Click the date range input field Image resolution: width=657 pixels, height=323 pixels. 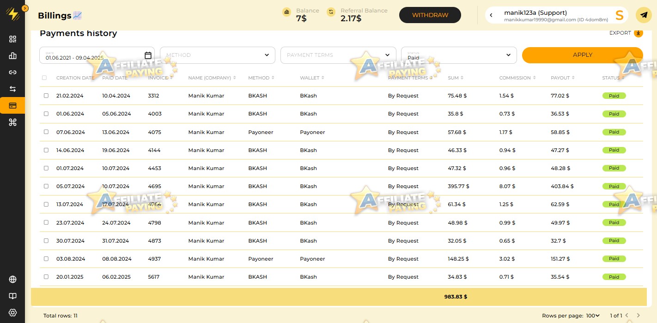[97, 55]
